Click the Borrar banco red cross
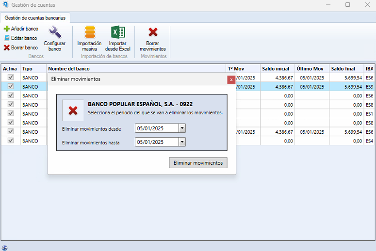The width and height of the screenshot is (376, 251). (7, 47)
